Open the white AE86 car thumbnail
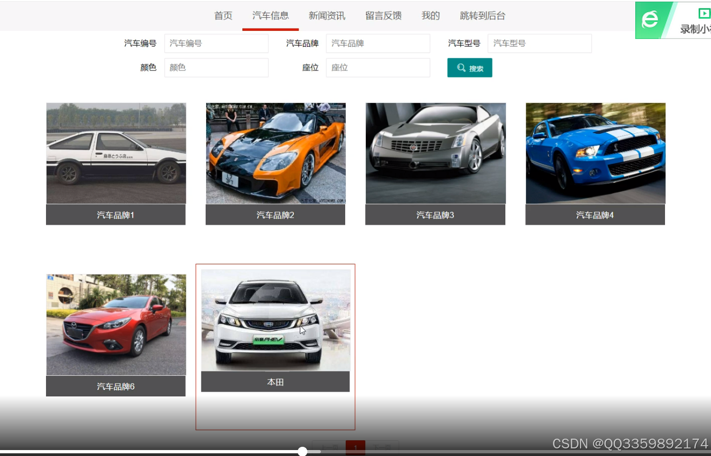711x456 pixels. (116, 153)
